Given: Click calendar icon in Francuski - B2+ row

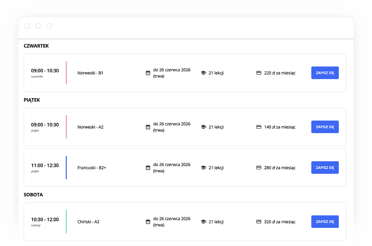Looking at the screenshot, I should click(x=148, y=168).
